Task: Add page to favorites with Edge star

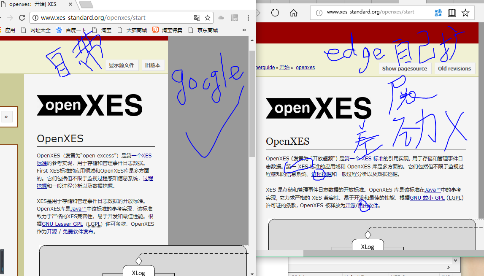Action: coord(465,13)
